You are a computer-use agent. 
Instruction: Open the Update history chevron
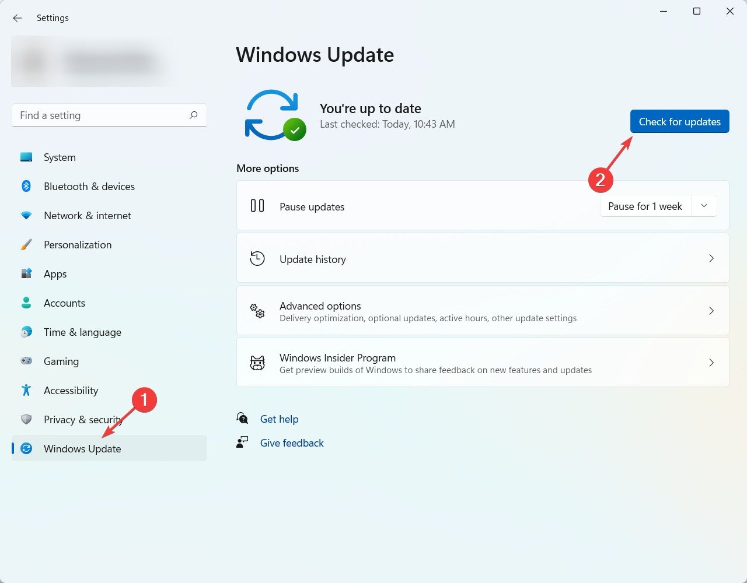pyautogui.click(x=711, y=258)
